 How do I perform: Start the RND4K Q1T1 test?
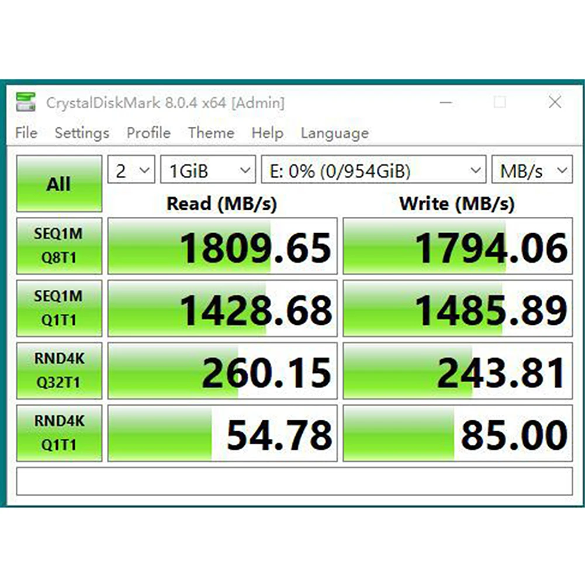click(x=59, y=433)
